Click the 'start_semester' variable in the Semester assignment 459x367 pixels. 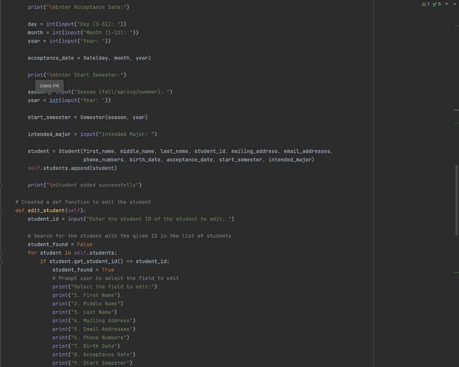(x=49, y=117)
